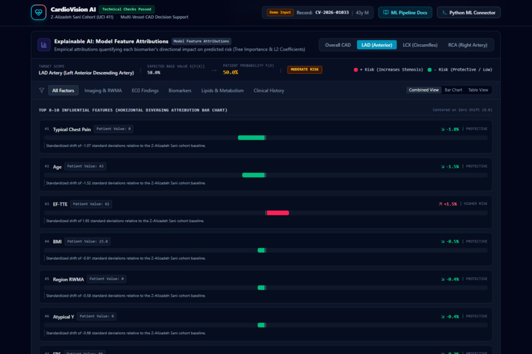The width and height of the screenshot is (532, 354).
Task: Select the Overall CAD tab
Action: click(337, 45)
